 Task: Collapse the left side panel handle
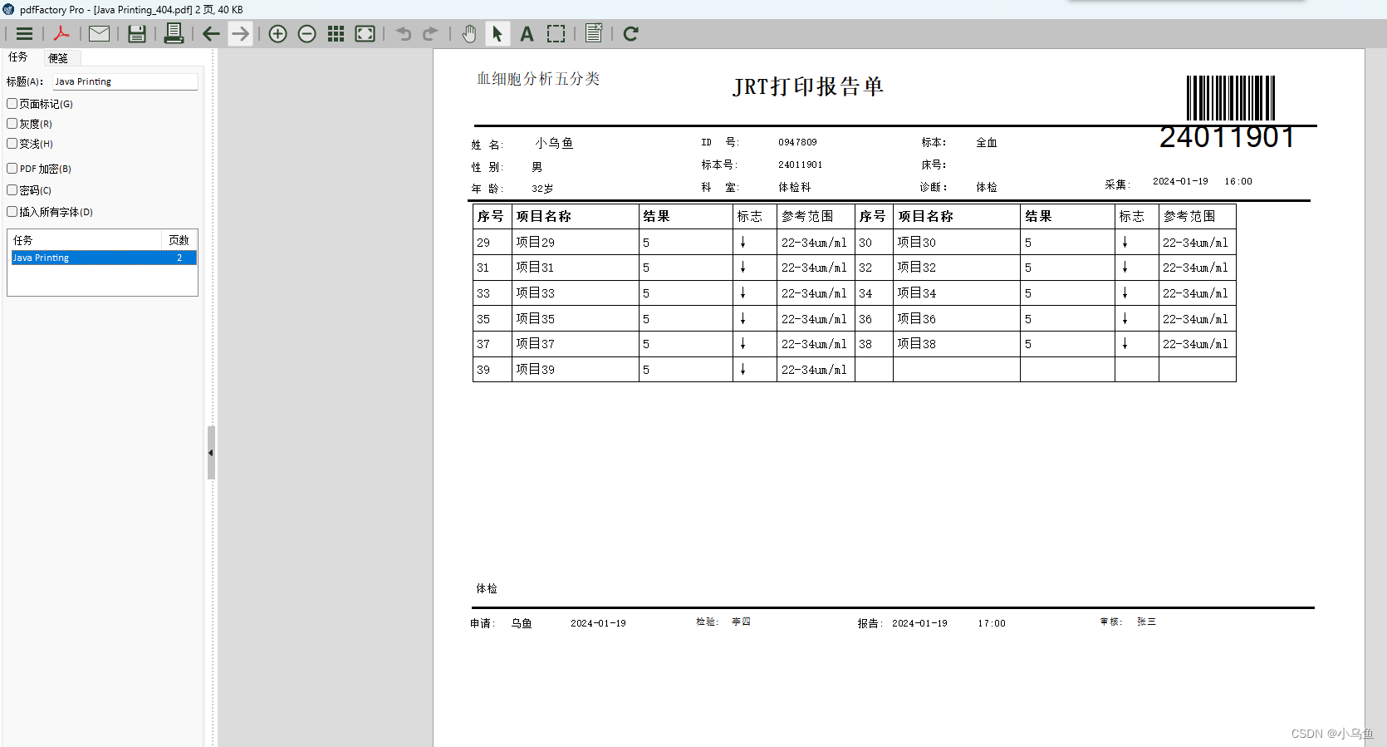click(211, 453)
